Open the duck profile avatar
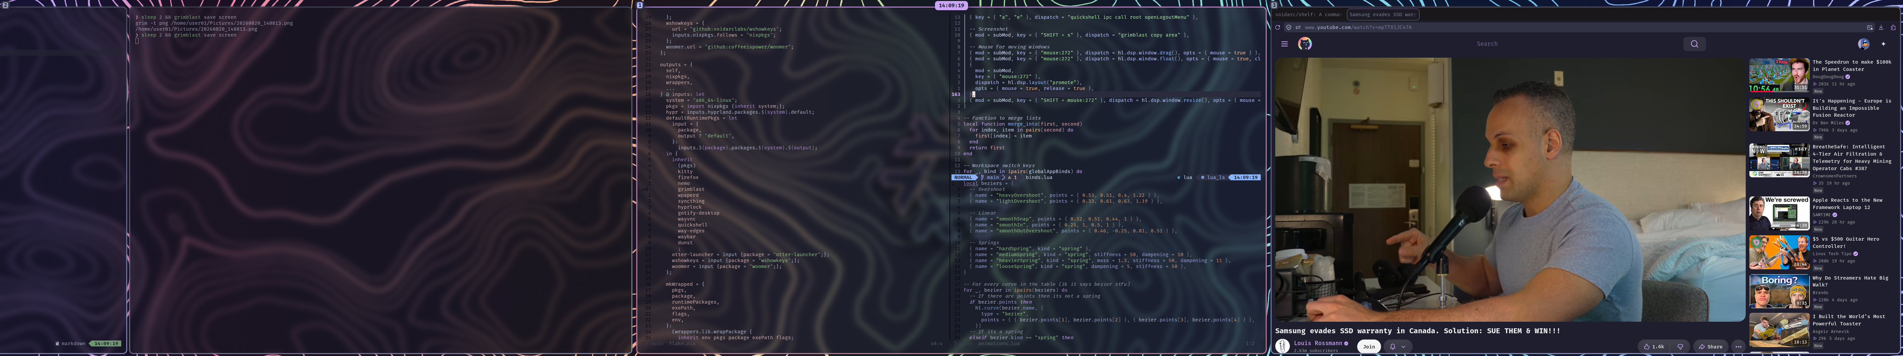The image size is (1903, 356). click(1864, 44)
